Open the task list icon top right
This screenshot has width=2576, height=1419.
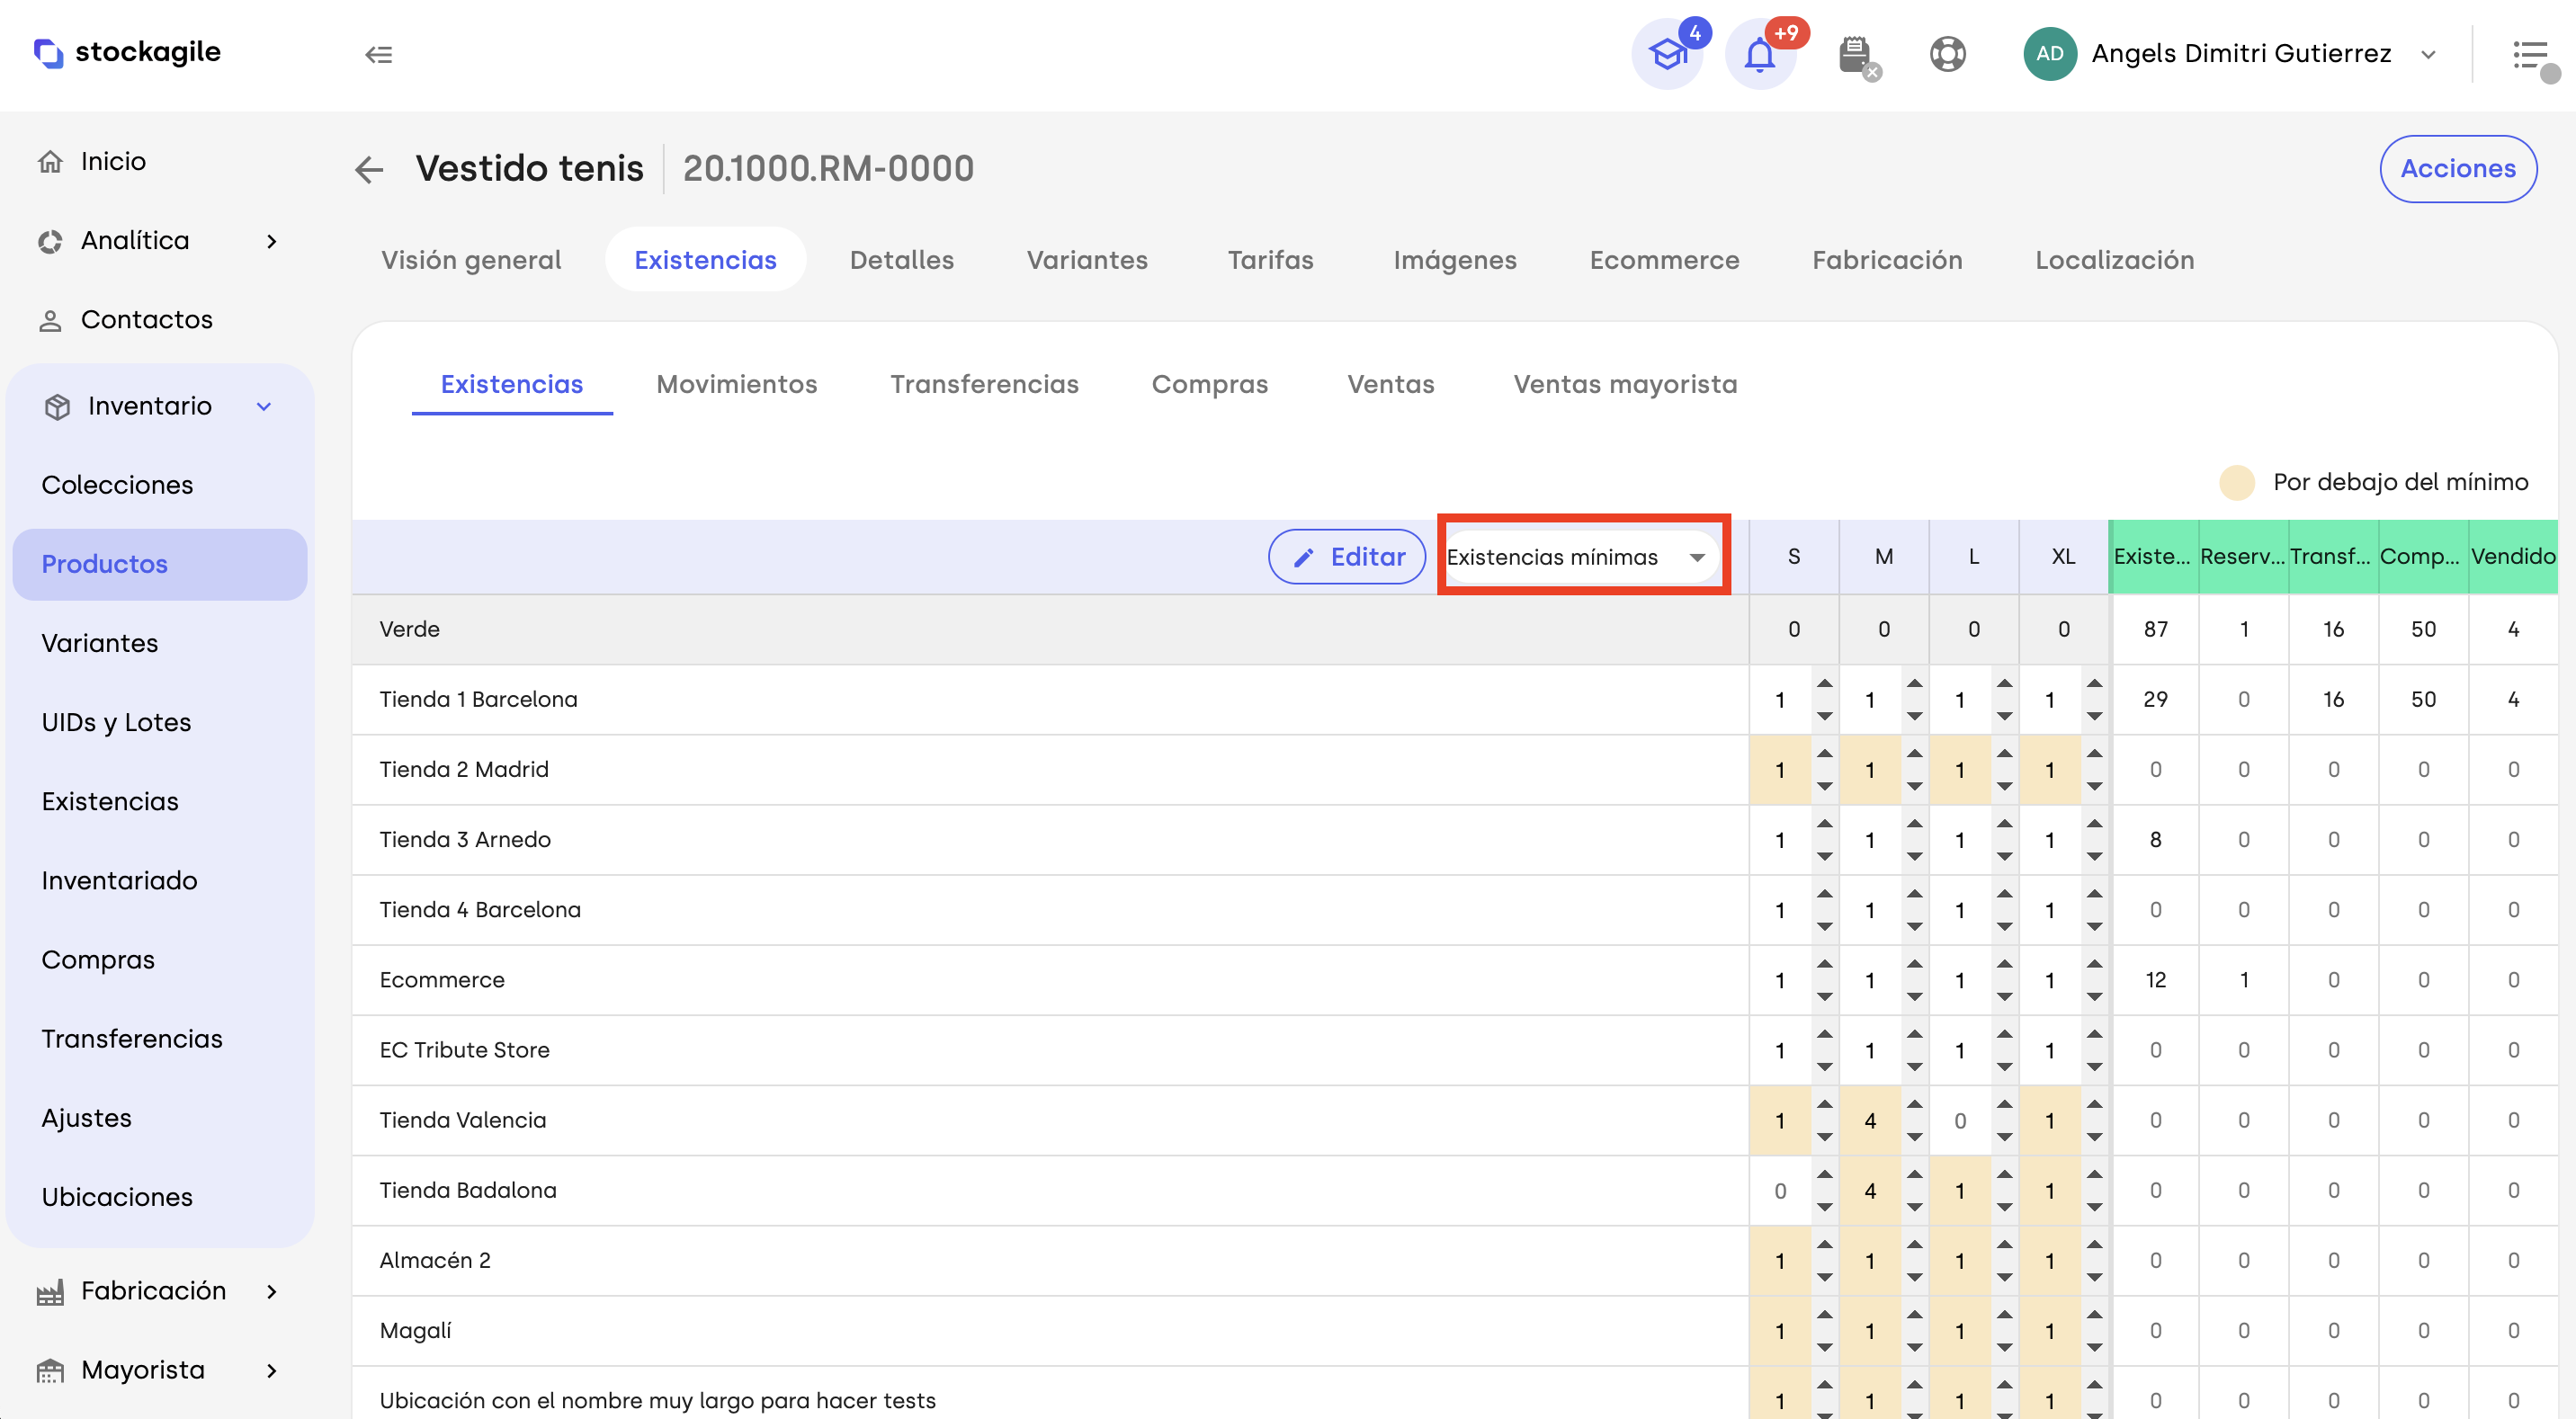coord(2530,56)
